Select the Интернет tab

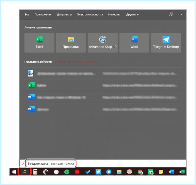[x=114, y=15]
